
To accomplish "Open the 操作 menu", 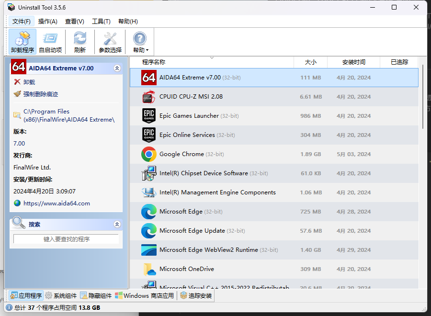I will (x=47, y=21).
